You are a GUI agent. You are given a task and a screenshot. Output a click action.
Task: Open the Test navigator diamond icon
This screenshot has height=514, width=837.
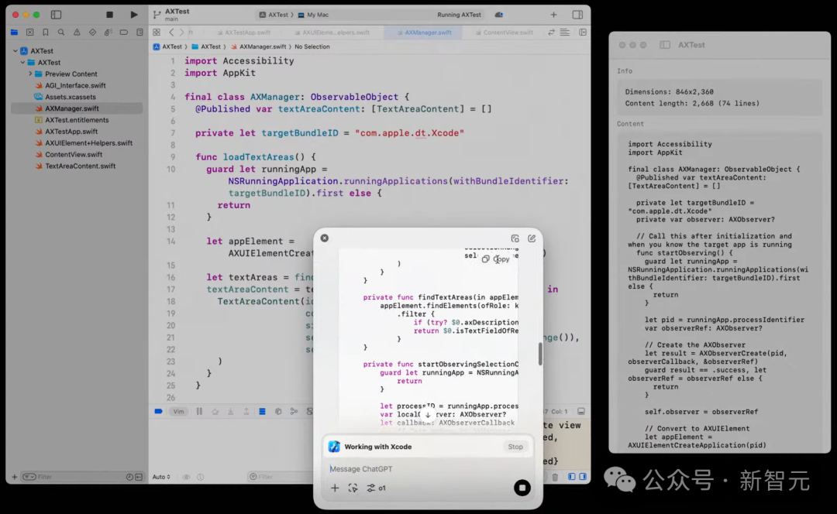click(x=92, y=33)
